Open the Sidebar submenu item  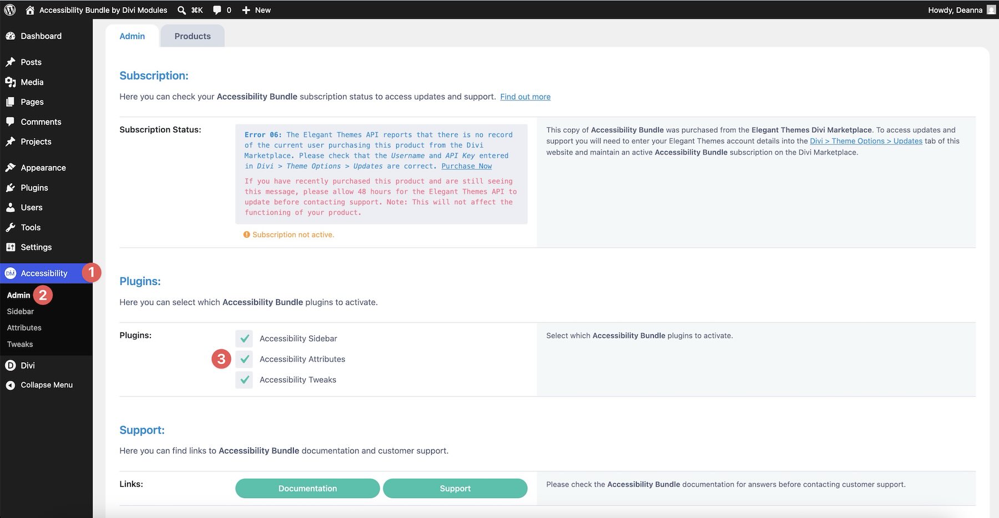coord(21,311)
